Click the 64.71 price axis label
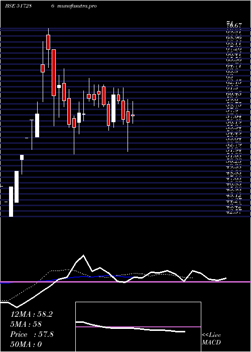 point(233,66)
